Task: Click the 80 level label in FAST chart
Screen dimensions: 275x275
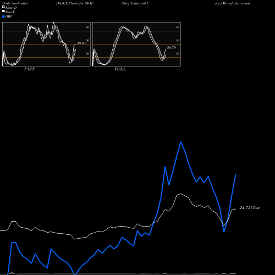Action: point(87,27)
